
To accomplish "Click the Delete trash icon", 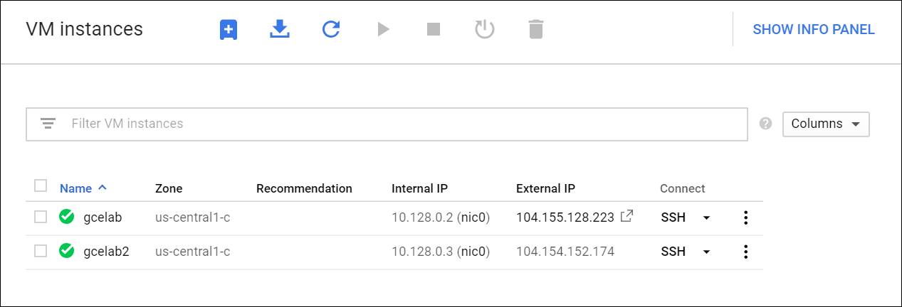I will click(536, 29).
